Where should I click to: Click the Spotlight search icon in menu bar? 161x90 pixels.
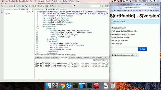click(x=151, y=1)
